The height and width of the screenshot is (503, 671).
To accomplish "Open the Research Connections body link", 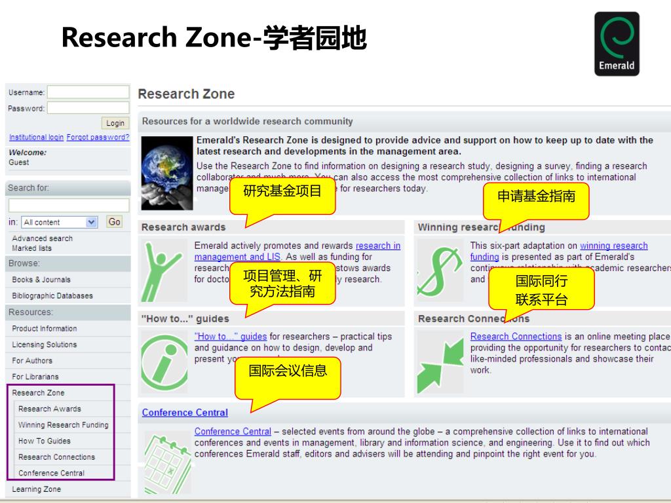I will coord(516,337).
